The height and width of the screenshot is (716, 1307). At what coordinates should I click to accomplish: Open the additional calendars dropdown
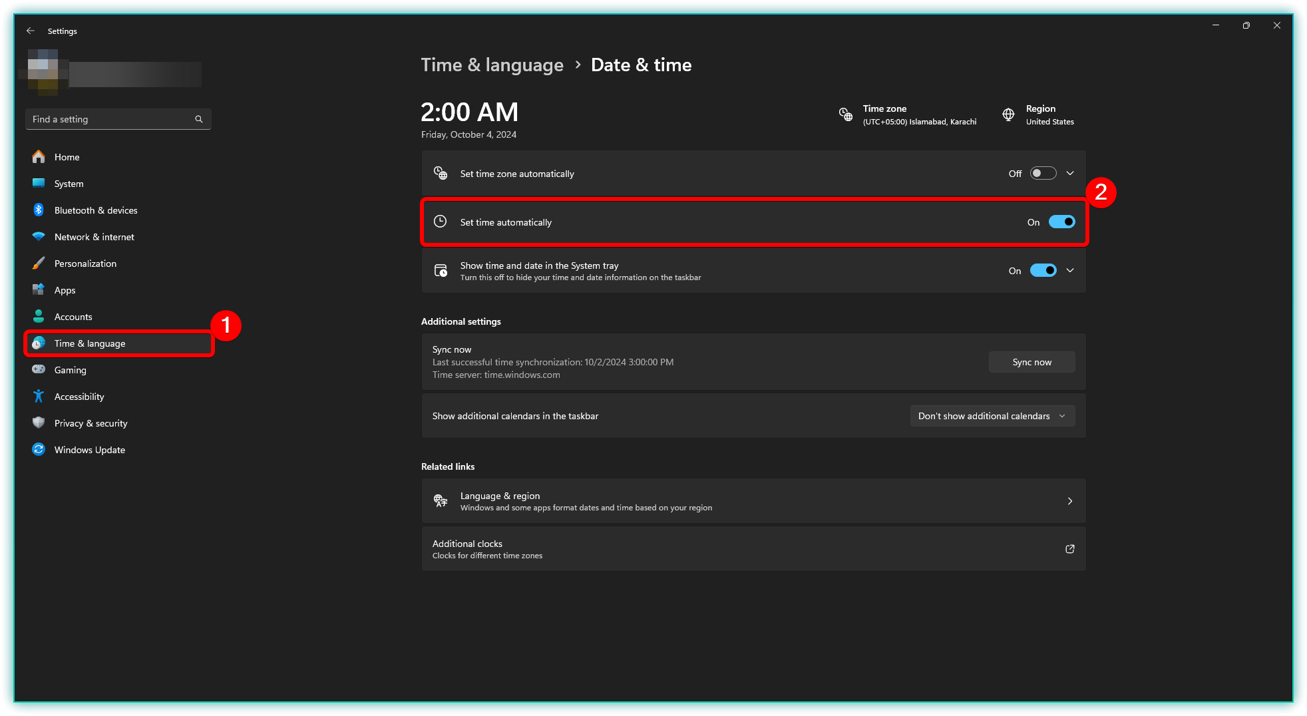coord(992,416)
